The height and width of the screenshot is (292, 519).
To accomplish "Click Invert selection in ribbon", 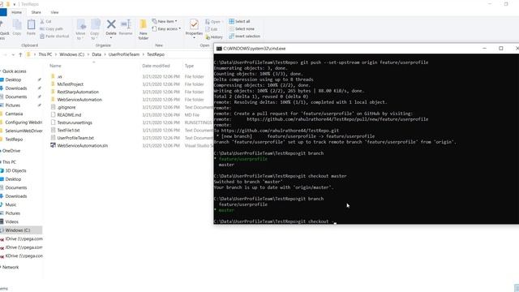I will click(244, 36).
